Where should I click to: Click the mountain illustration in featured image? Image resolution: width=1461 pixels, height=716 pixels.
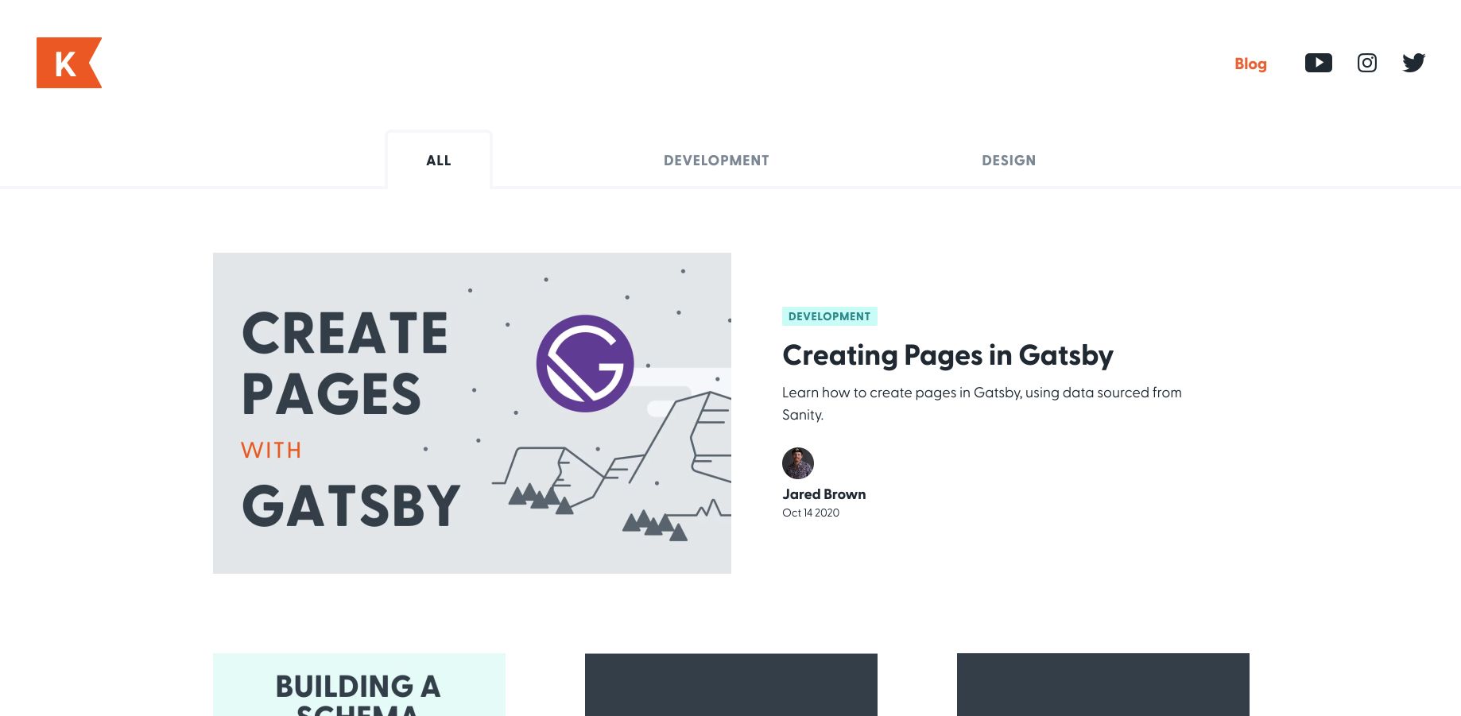[x=612, y=469]
